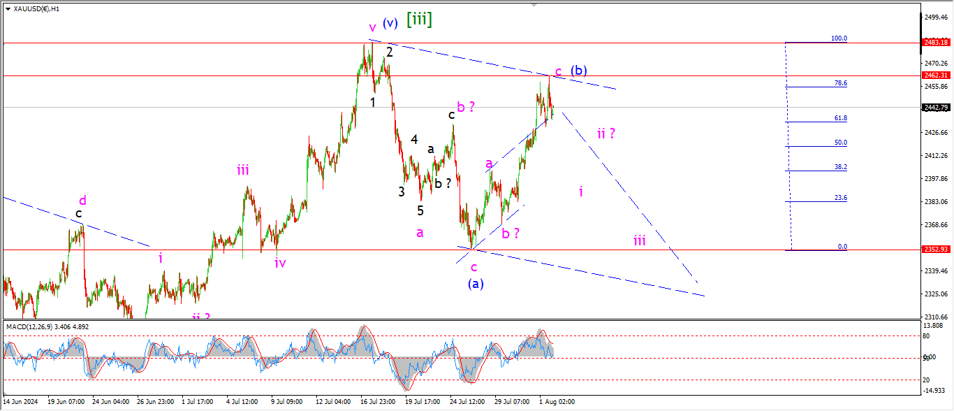Image resolution: width=954 pixels, height=411 pixels.
Task: Click the red 2462.31 price tag
Action: (x=937, y=75)
